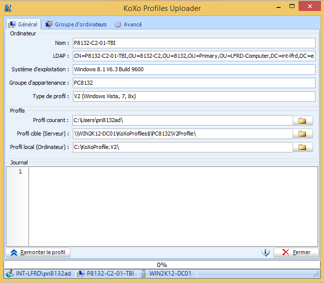Open the Général tab
Viewport: 324px width, 283px height.
(23, 24)
